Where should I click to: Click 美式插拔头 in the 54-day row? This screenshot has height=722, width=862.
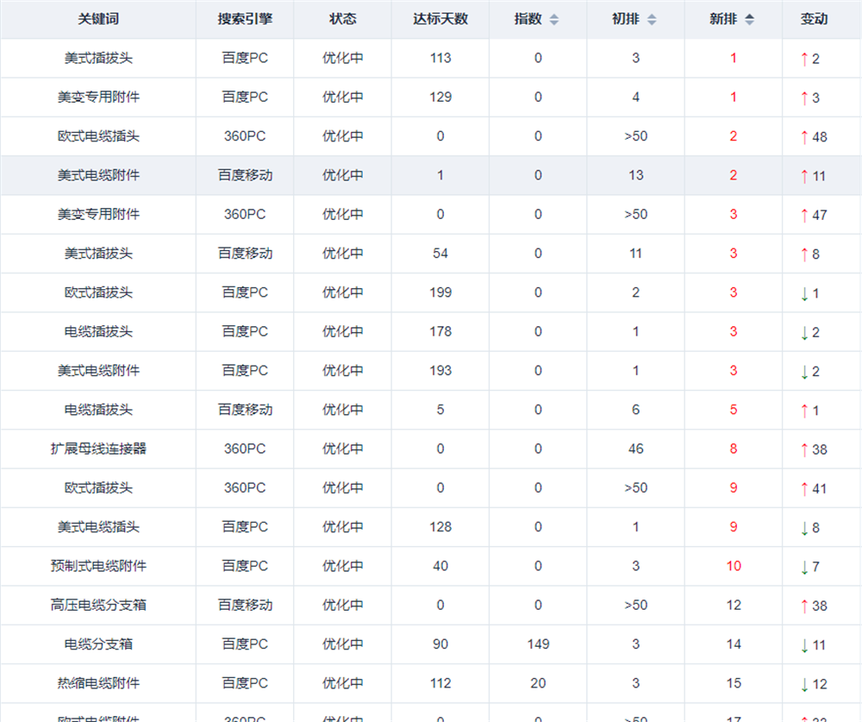(x=98, y=253)
